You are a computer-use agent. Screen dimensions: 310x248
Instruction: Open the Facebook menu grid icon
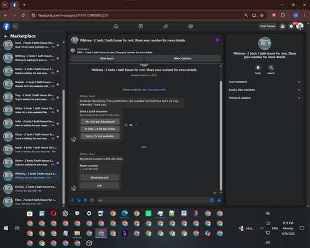(282, 26)
